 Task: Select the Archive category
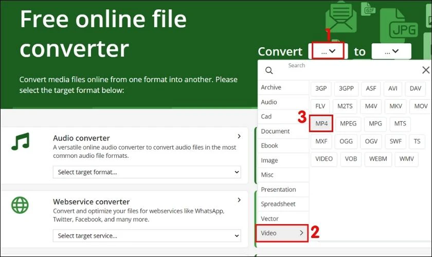click(283, 87)
